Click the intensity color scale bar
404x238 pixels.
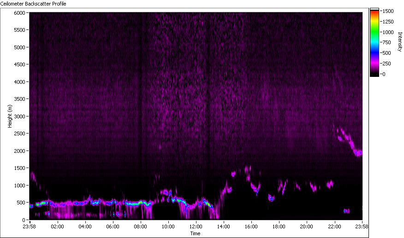point(374,42)
